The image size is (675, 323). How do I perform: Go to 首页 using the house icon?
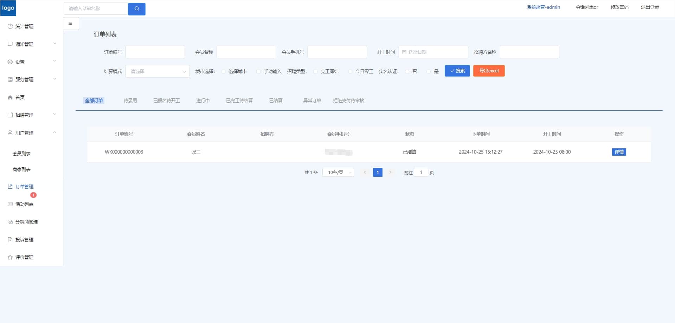point(10,97)
